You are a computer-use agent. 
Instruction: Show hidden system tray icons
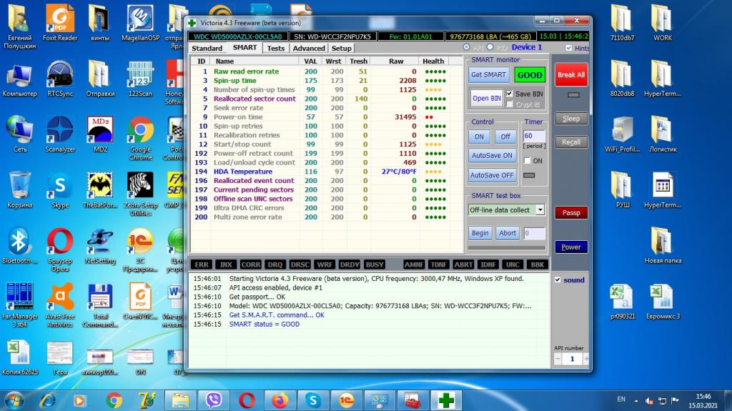635,401
